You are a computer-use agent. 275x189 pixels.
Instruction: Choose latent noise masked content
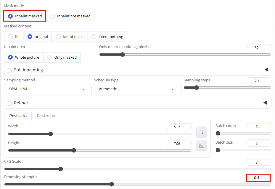point(70,37)
